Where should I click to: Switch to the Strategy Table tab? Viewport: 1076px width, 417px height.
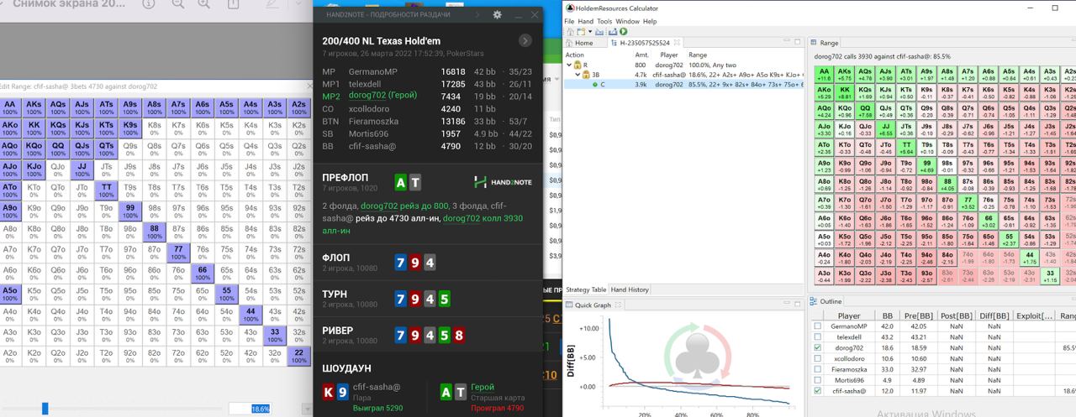click(x=587, y=289)
